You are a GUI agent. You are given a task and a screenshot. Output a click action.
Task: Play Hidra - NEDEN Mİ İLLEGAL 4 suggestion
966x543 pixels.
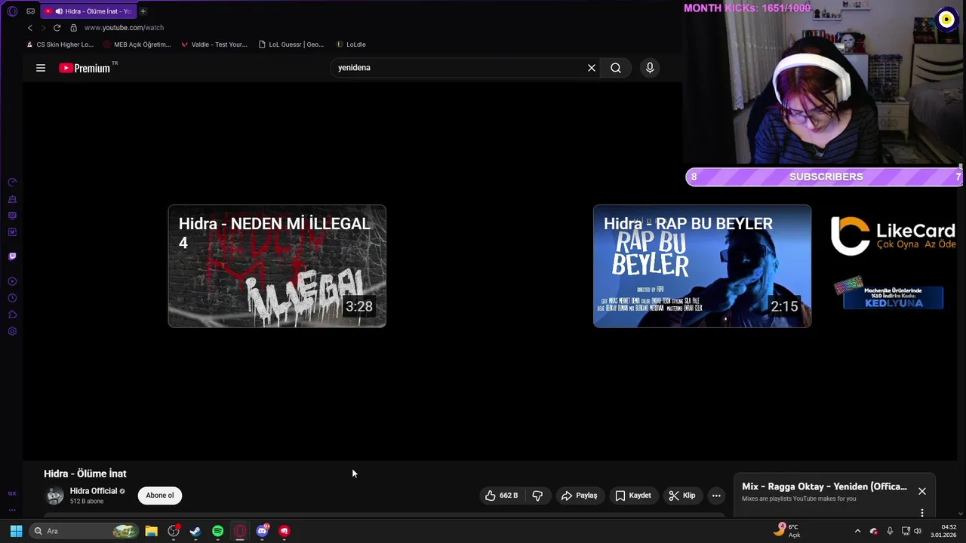pos(277,266)
